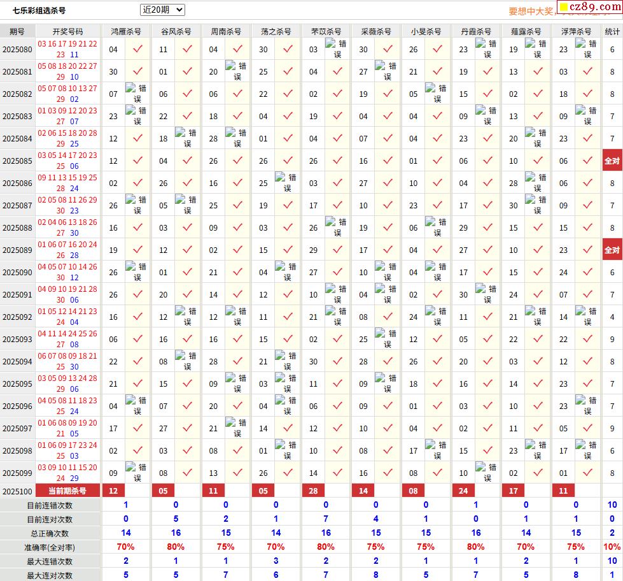Click the red checkmark in 2025096 谷风杀号 cell
The height and width of the screenshot is (581, 623).
188,405
